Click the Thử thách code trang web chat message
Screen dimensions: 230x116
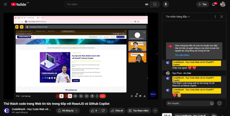click(x=193, y=84)
